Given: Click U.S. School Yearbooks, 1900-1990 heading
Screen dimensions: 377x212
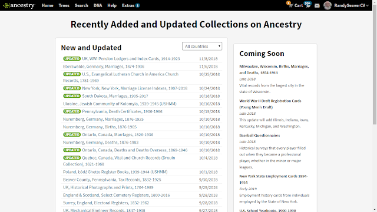Looking at the screenshot, I should click(x=267, y=210).
